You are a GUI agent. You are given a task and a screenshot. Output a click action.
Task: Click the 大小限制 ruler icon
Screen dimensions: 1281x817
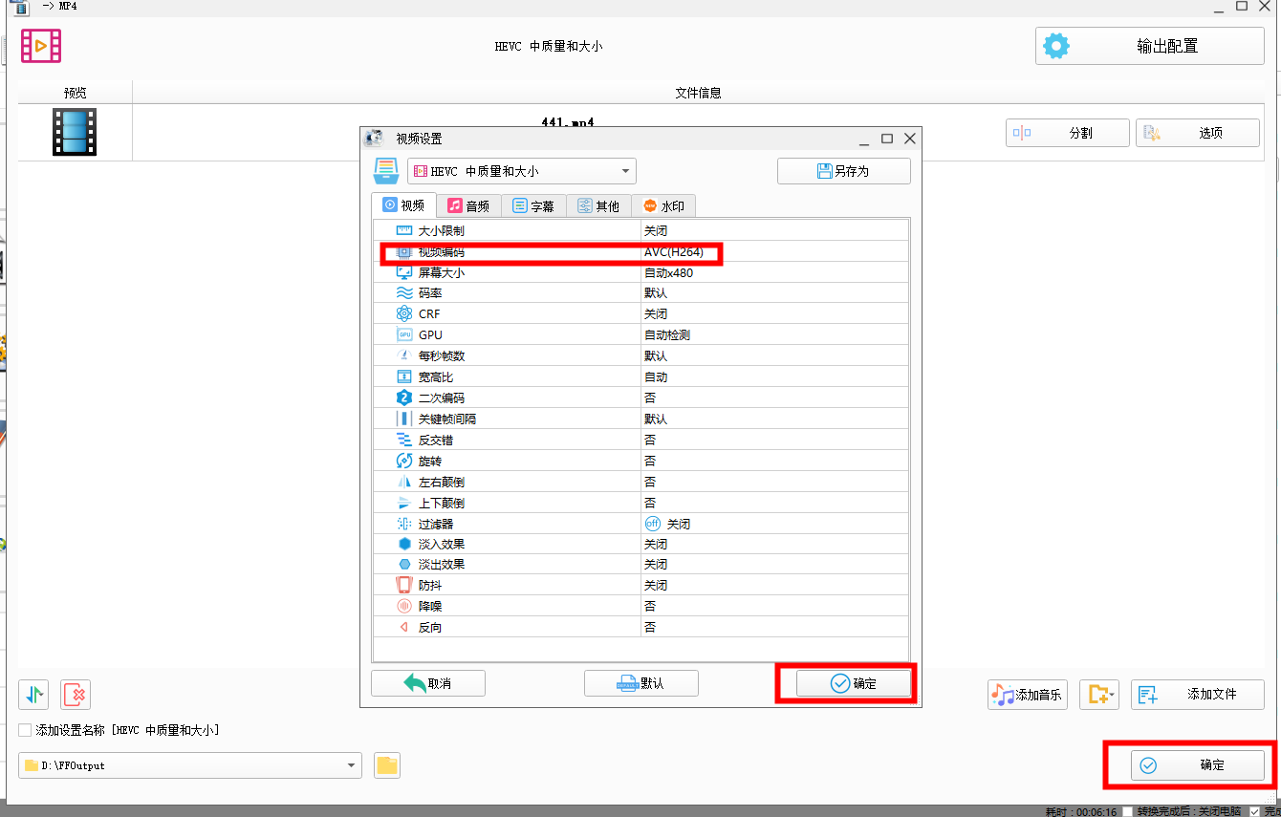tap(403, 230)
